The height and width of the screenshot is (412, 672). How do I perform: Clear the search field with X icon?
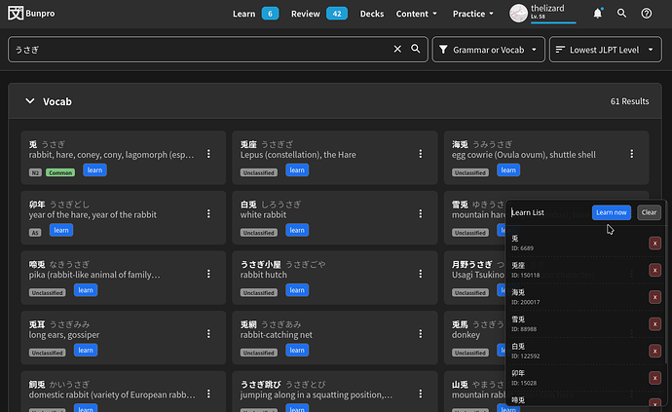[x=397, y=49]
